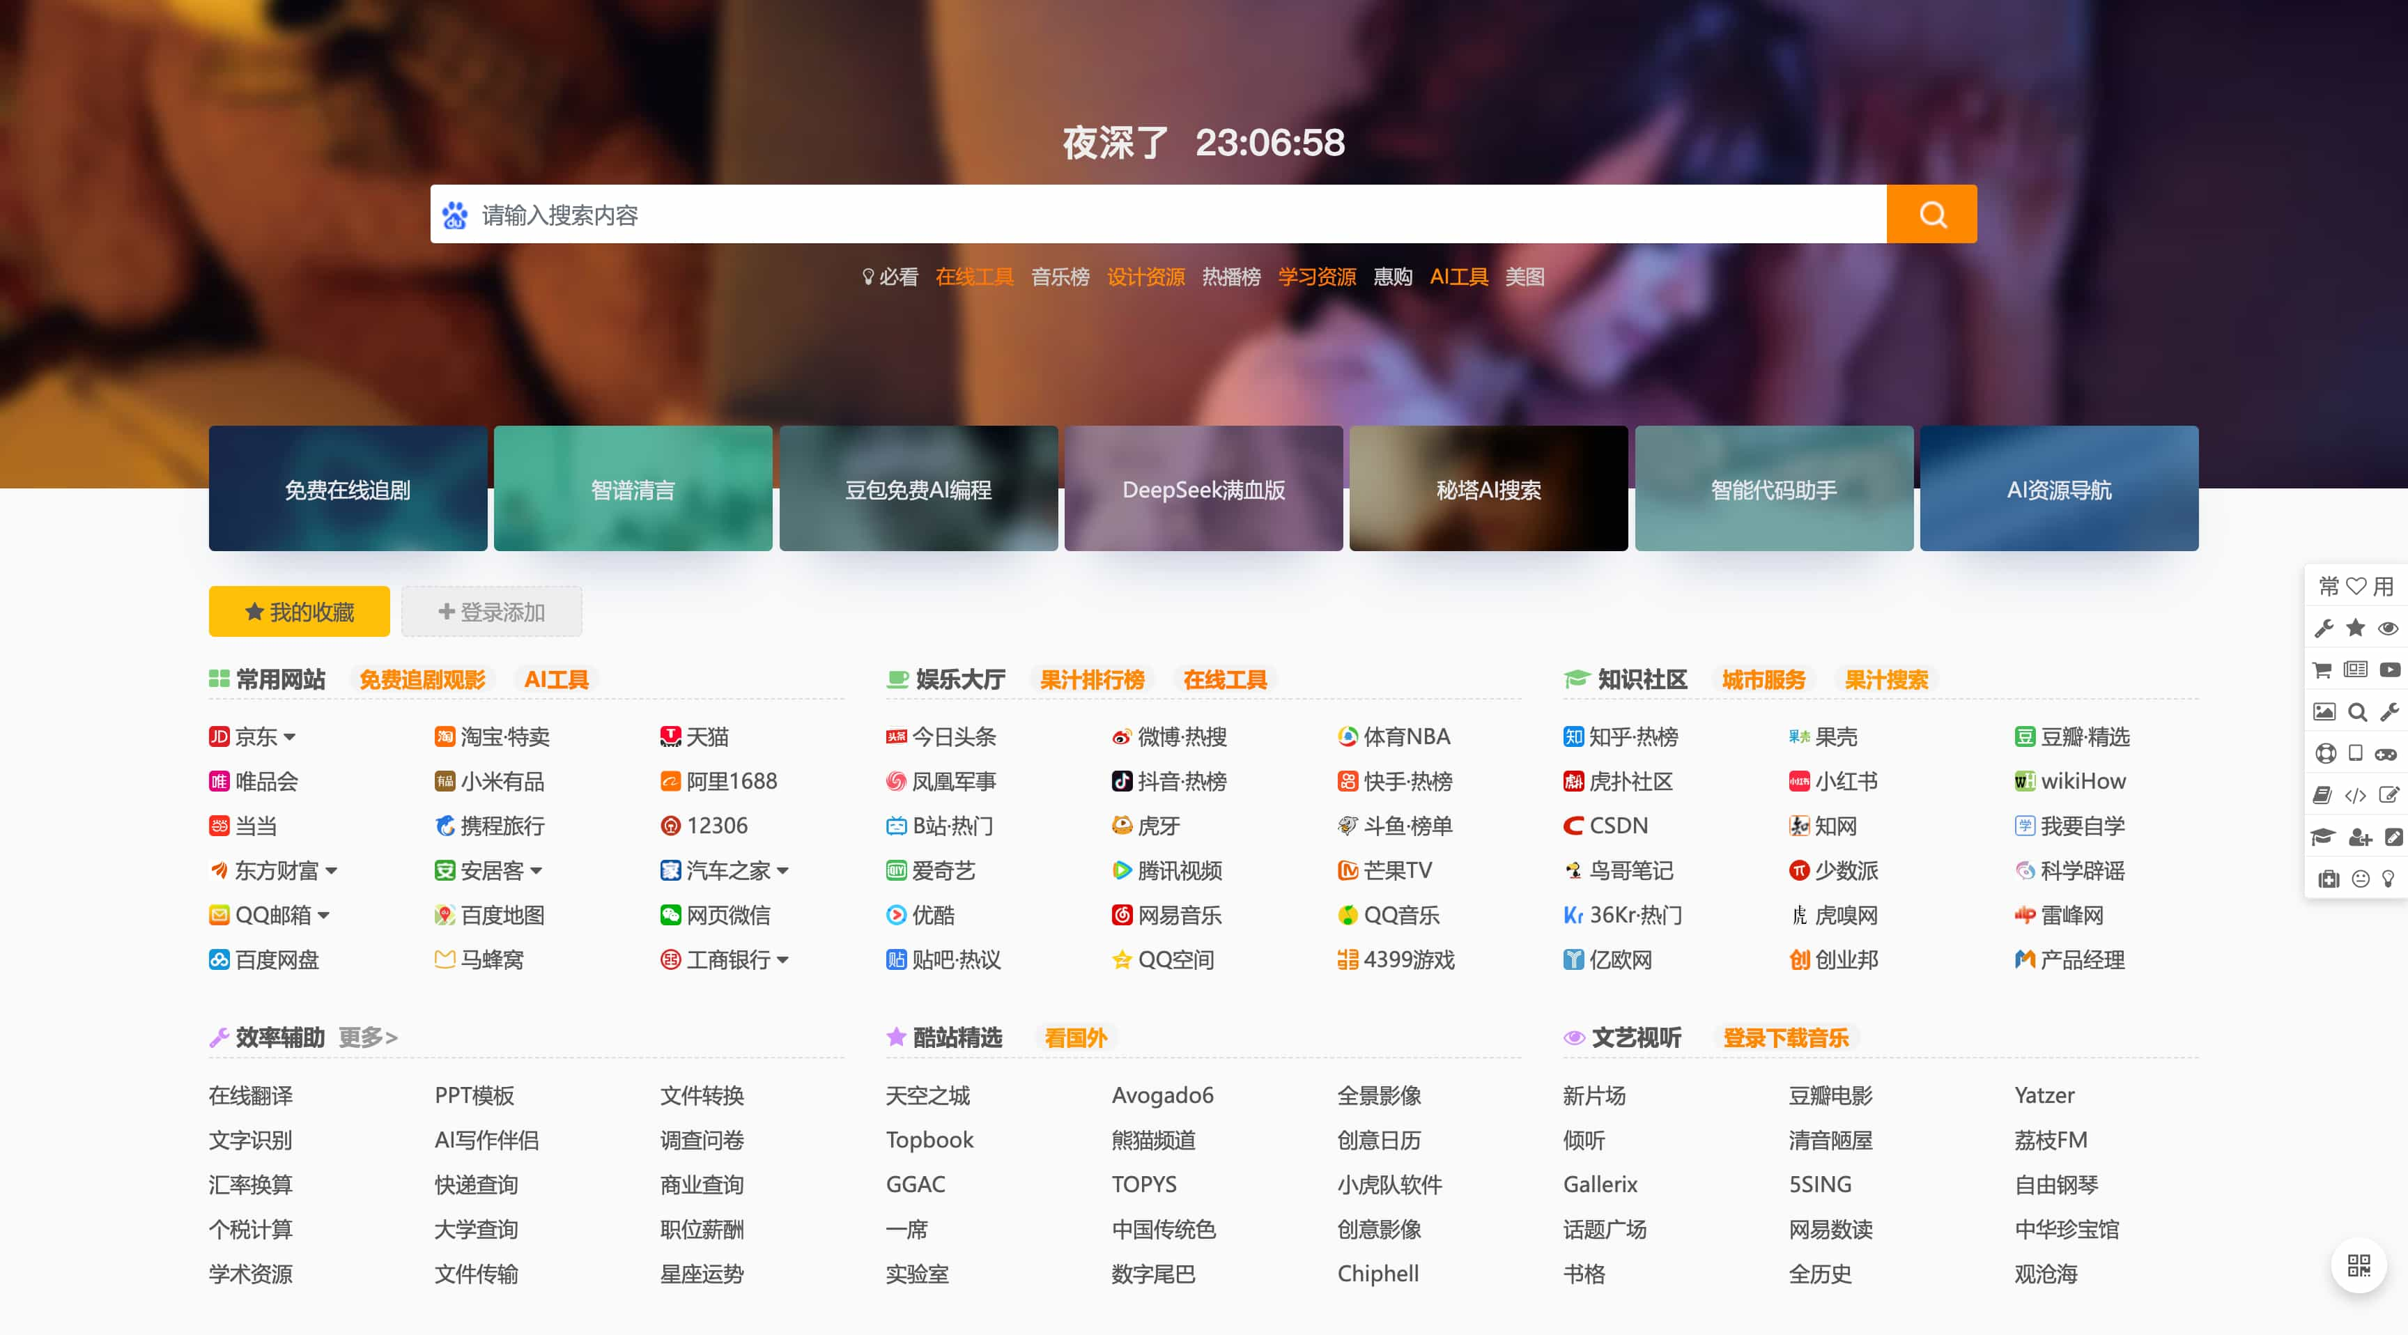Visit 微博·热搜
Screen dimensions: 2408x1335
point(1169,736)
